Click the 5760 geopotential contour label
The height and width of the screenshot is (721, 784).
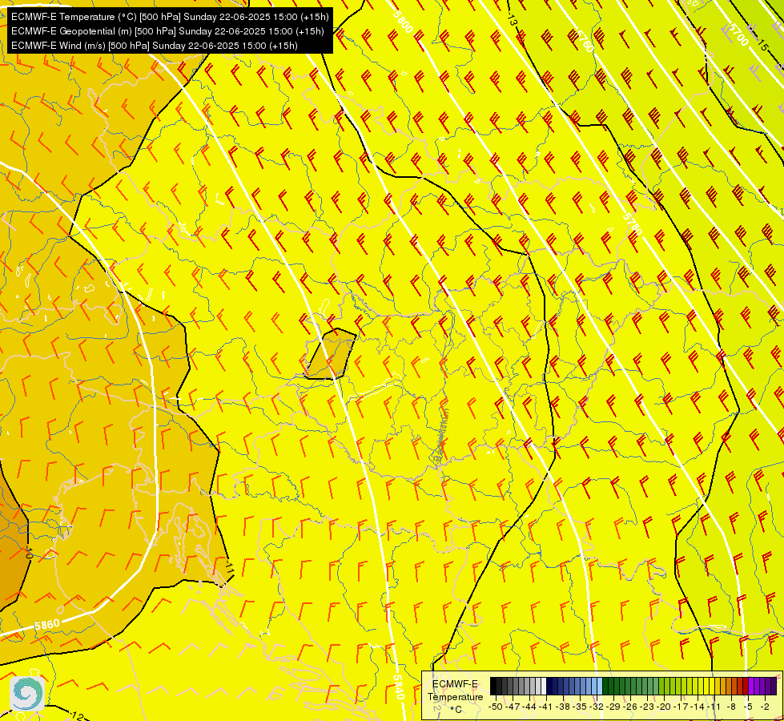coord(585,41)
